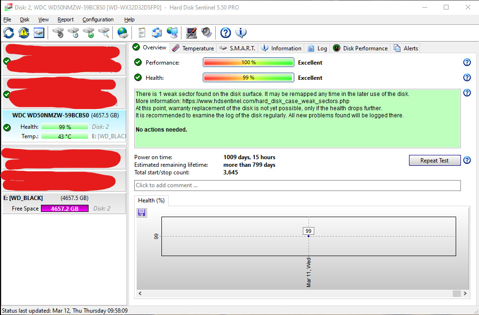
Task: Click the blue question mark Help toolbar icon
Action: click(225, 32)
